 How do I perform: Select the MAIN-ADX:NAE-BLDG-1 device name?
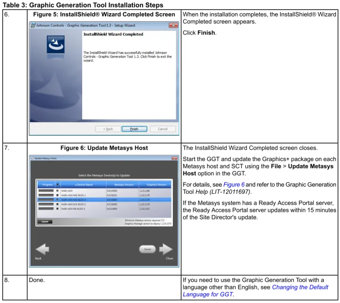[74, 195]
